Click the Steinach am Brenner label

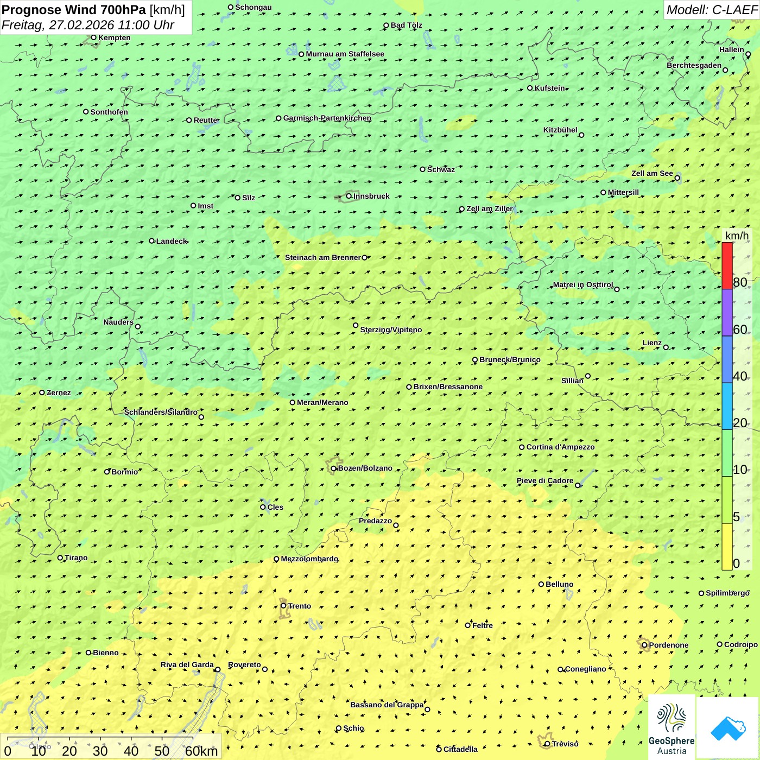tap(323, 257)
